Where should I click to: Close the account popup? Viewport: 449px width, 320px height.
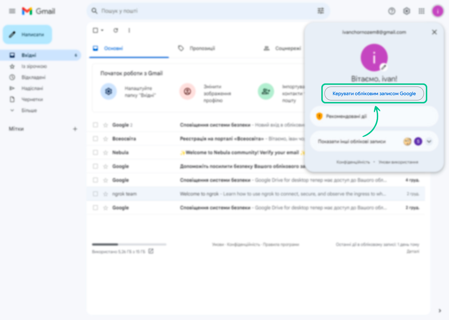click(434, 32)
